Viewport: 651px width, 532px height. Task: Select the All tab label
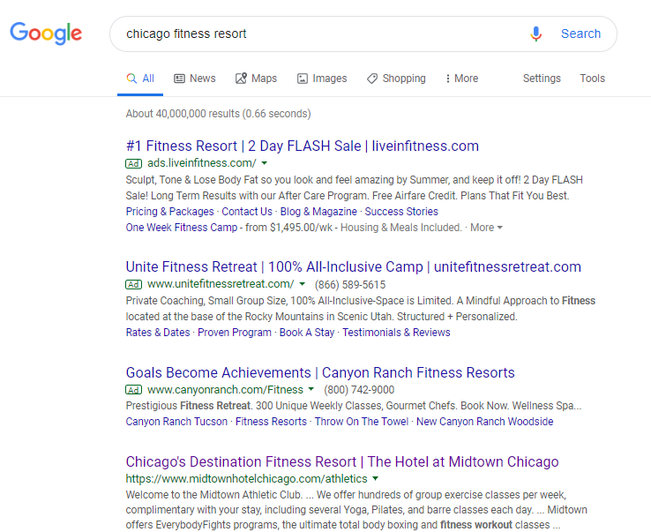148,78
